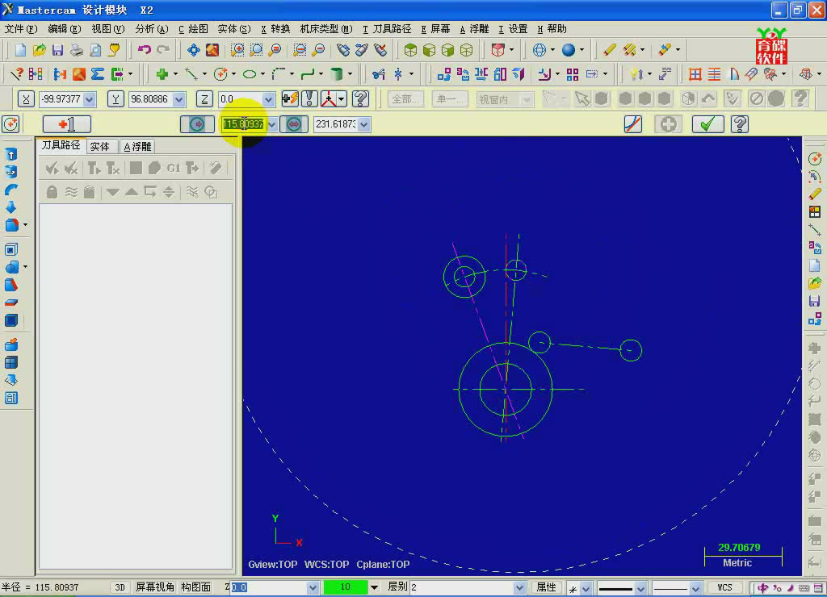This screenshot has height=597, width=827.
Task: Click the blue shaded sphere icon
Action: pos(568,50)
